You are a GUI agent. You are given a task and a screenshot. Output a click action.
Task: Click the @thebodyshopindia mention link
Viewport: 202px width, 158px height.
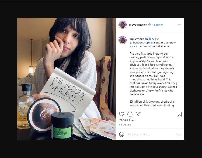click(142, 43)
